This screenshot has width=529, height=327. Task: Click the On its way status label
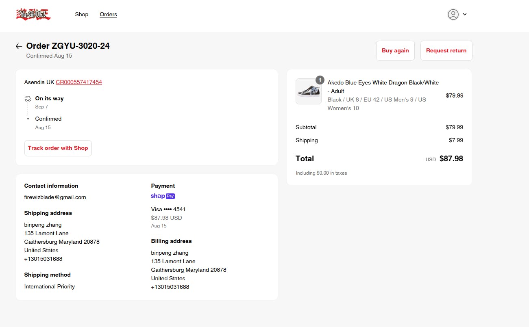[49, 98]
